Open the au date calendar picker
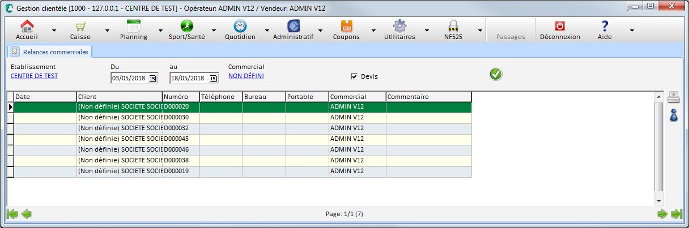689x228 pixels. click(x=214, y=79)
